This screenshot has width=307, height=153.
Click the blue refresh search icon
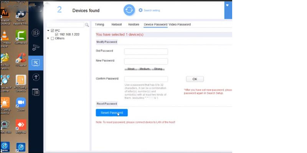tap(129, 10)
